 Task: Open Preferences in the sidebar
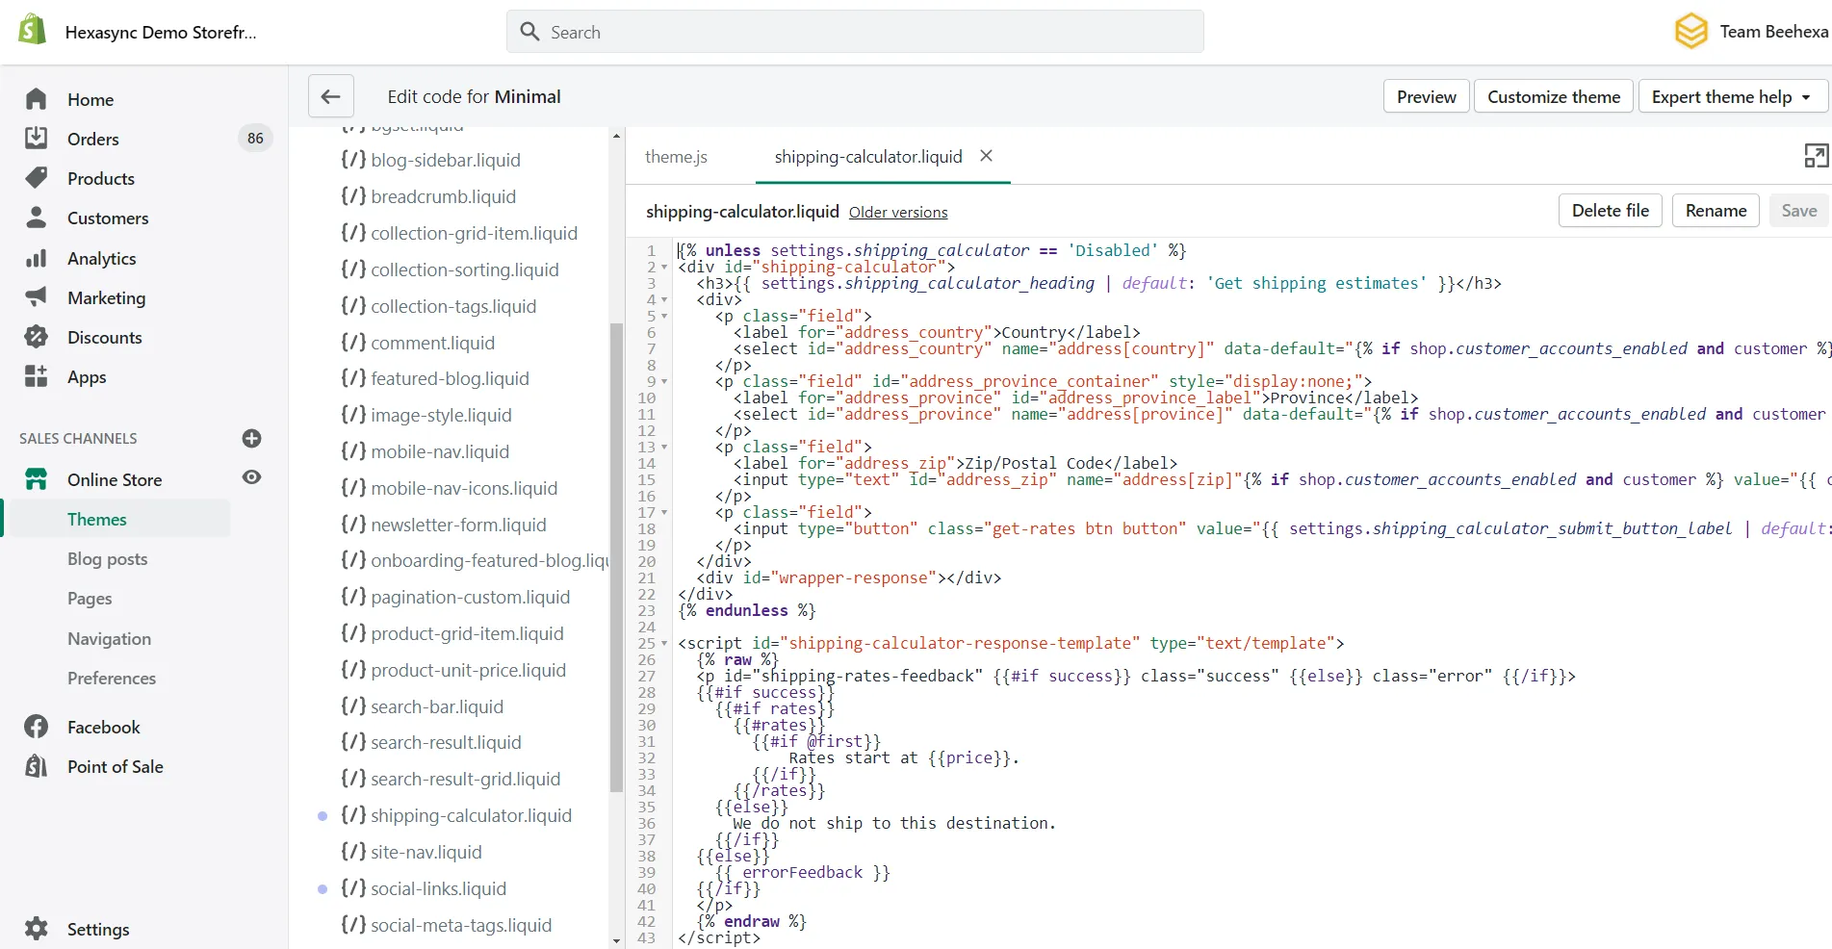(112, 678)
